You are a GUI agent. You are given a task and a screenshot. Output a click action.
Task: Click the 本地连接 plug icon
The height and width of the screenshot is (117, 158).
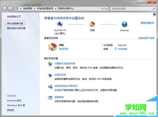[x=116, y=49]
